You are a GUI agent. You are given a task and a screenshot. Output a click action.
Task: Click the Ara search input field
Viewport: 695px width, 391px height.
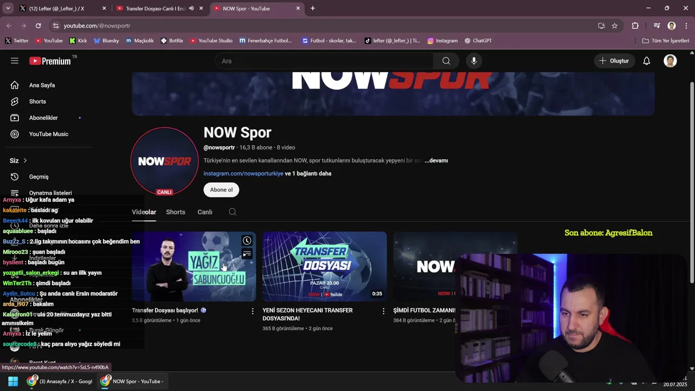point(324,61)
